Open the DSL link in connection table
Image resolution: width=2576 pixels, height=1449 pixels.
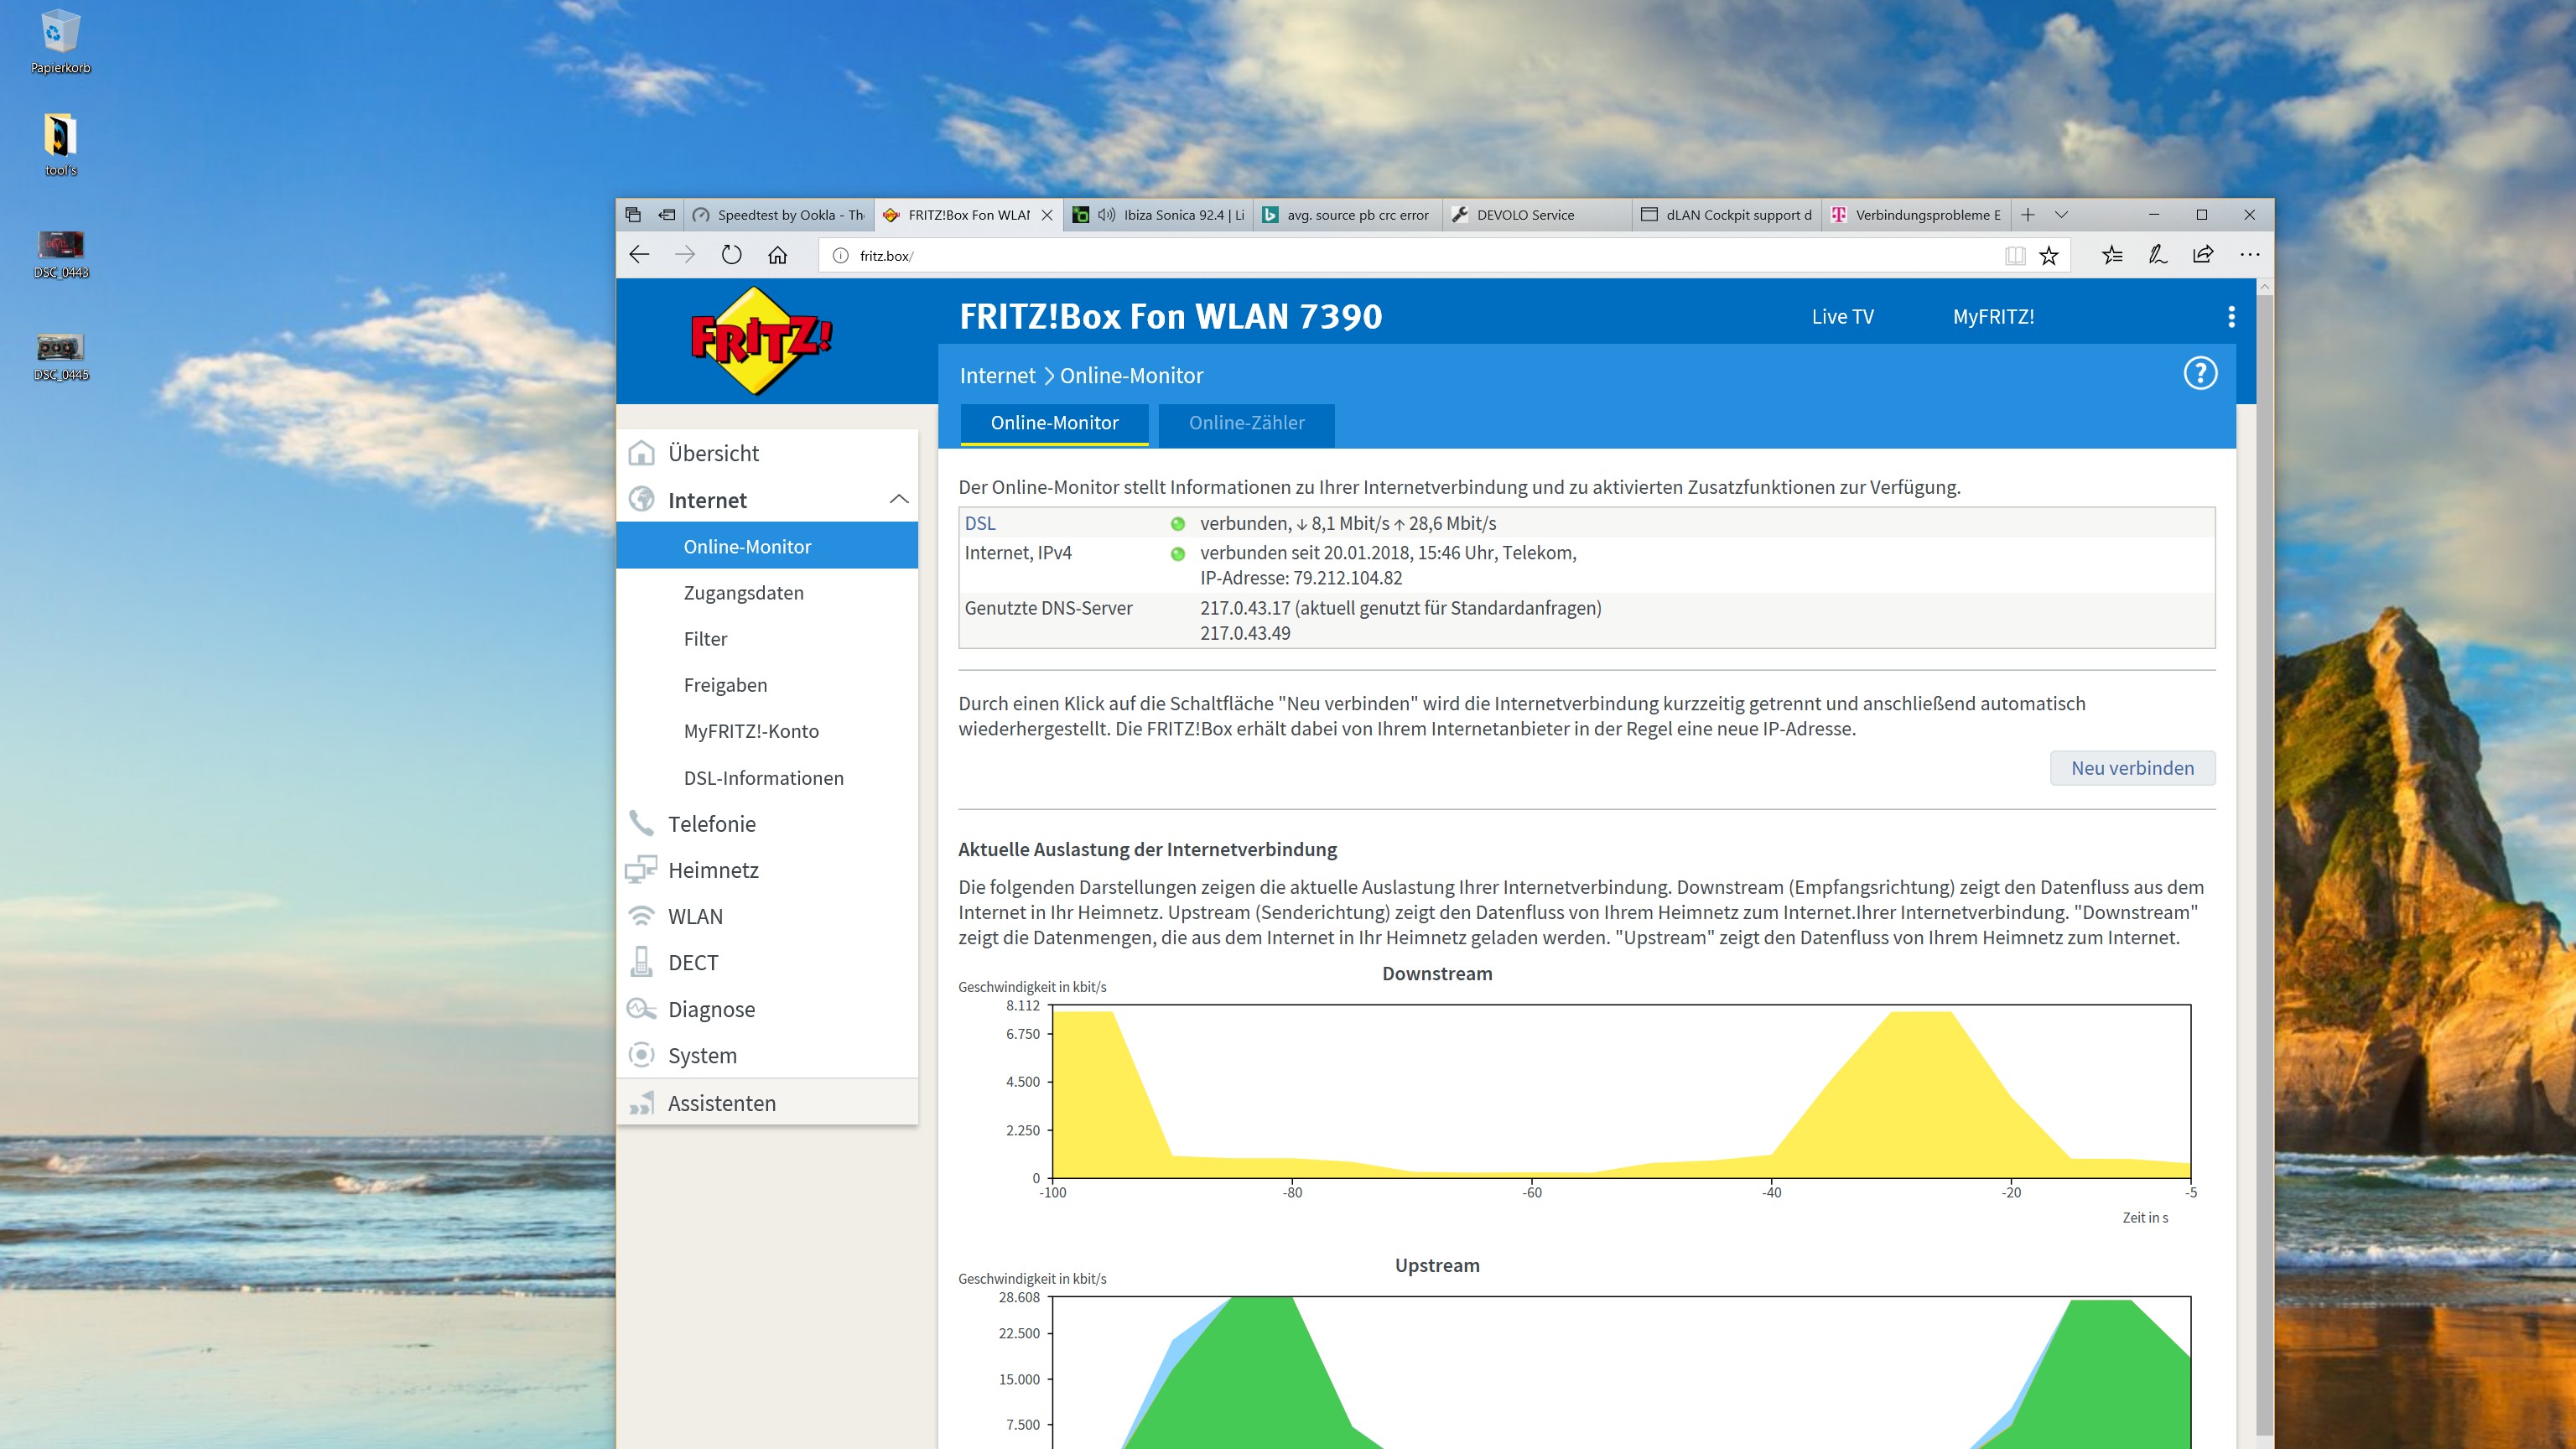click(980, 523)
